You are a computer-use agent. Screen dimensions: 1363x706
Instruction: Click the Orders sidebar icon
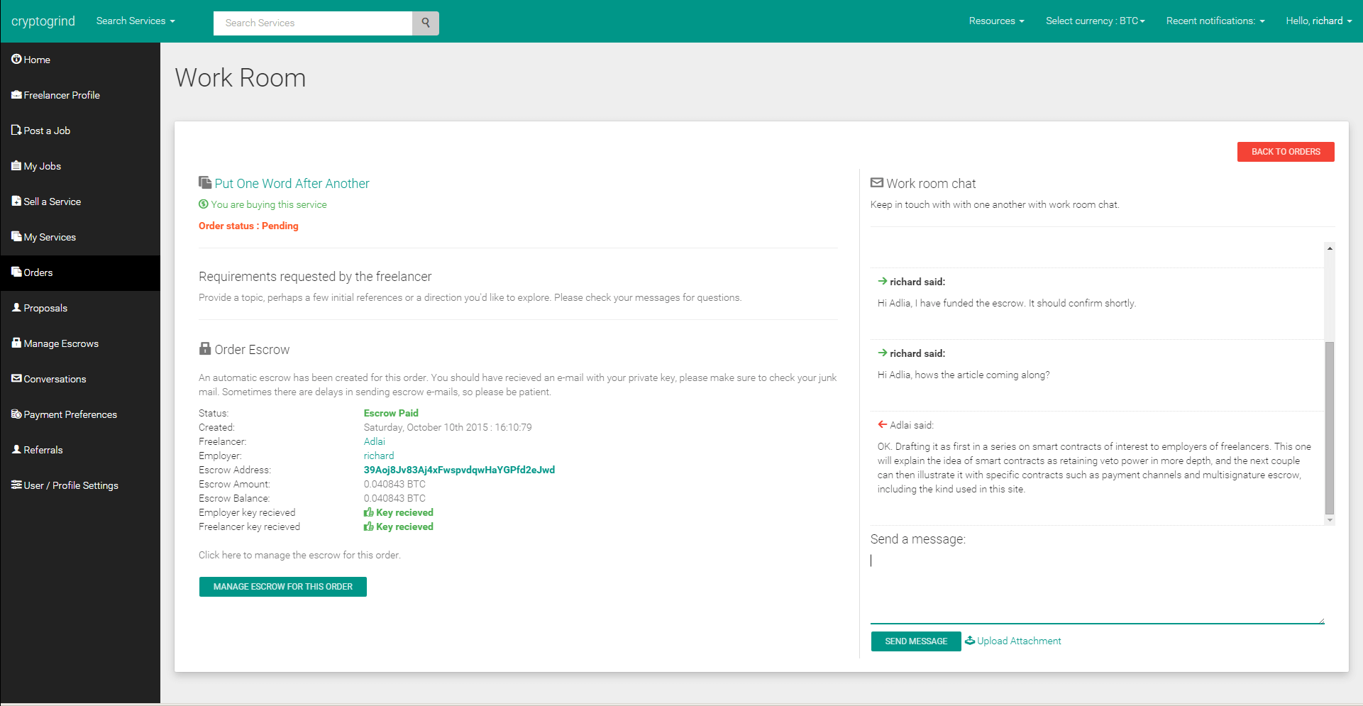pos(16,272)
